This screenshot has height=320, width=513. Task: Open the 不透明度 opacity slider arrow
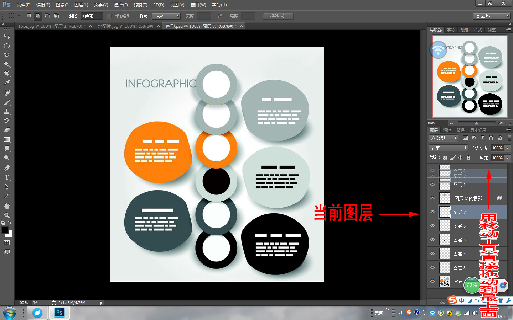[x=508, y=148]
